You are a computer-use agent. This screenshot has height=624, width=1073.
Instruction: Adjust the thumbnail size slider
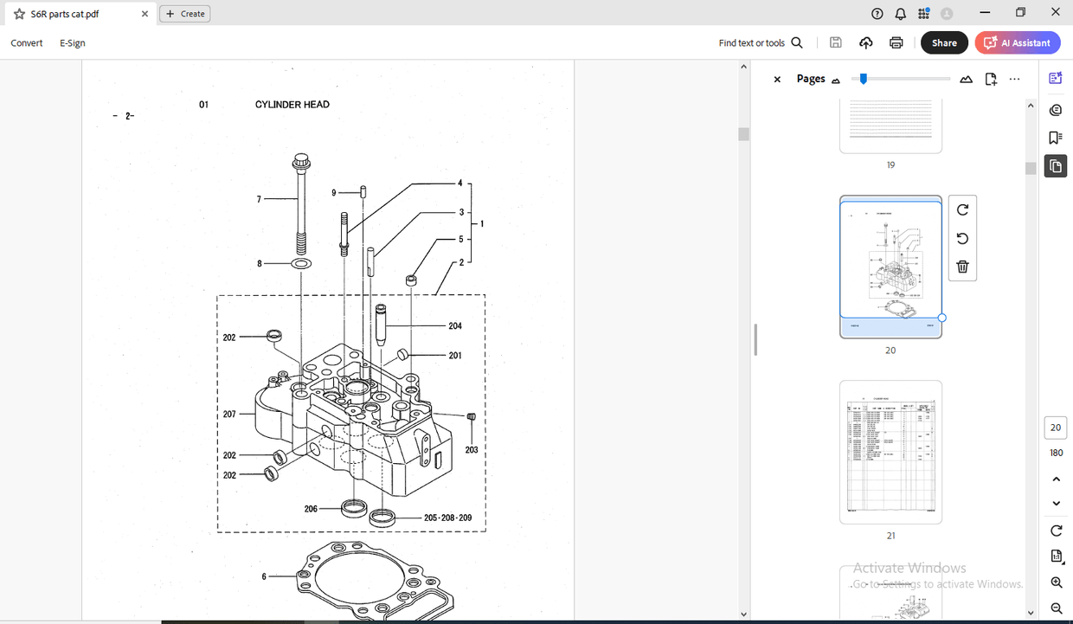pos(862,78)
